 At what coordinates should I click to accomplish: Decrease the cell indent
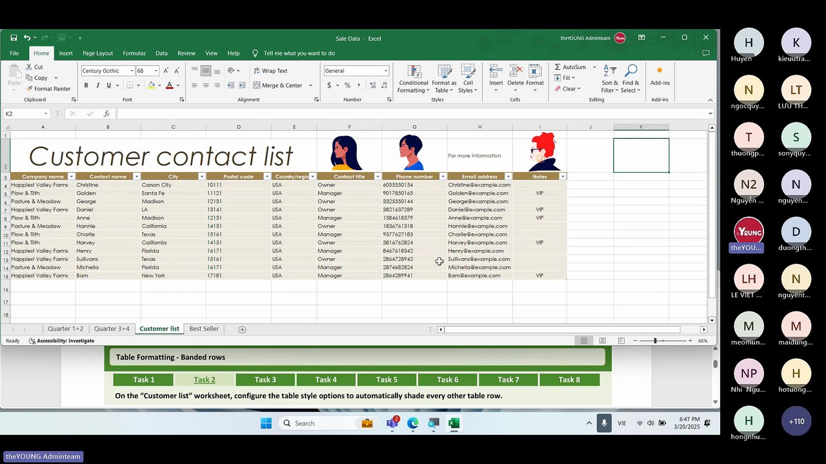click(232, 85)
